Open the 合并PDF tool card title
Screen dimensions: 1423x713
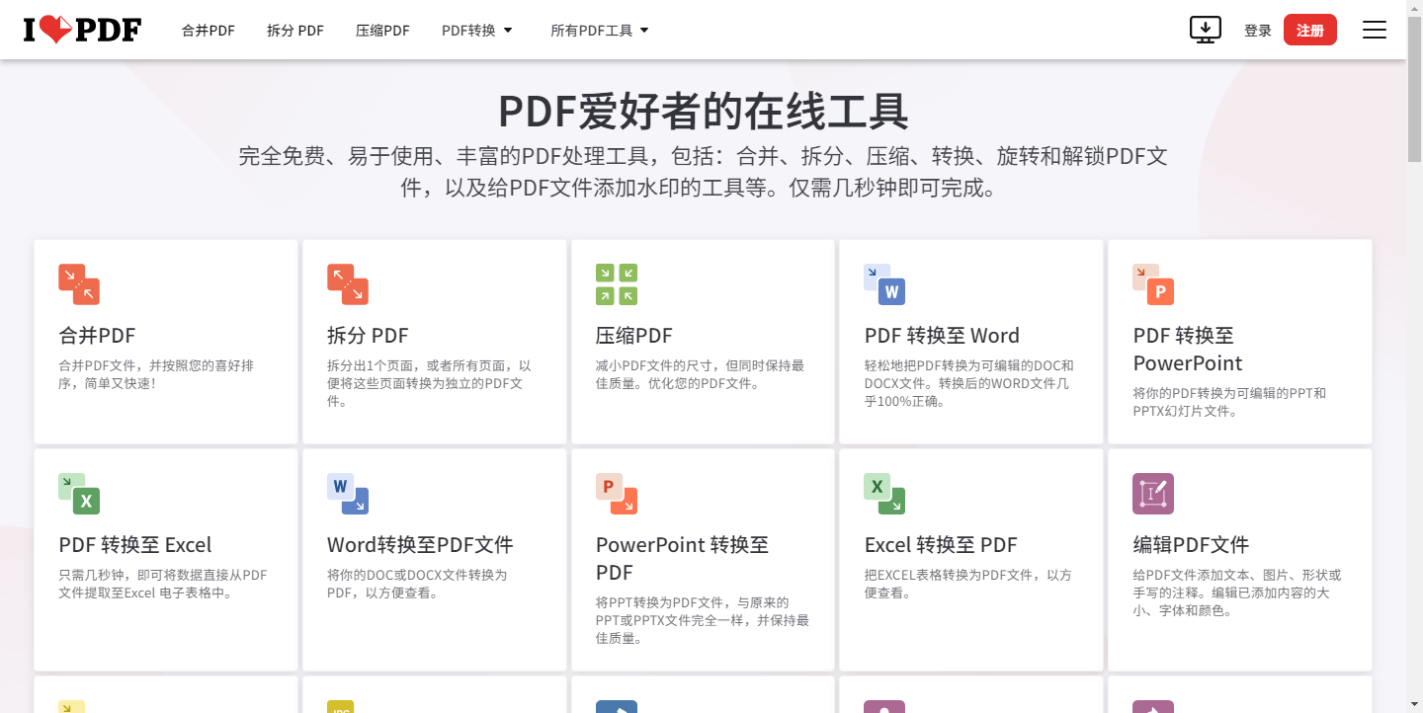click(97, 336)
